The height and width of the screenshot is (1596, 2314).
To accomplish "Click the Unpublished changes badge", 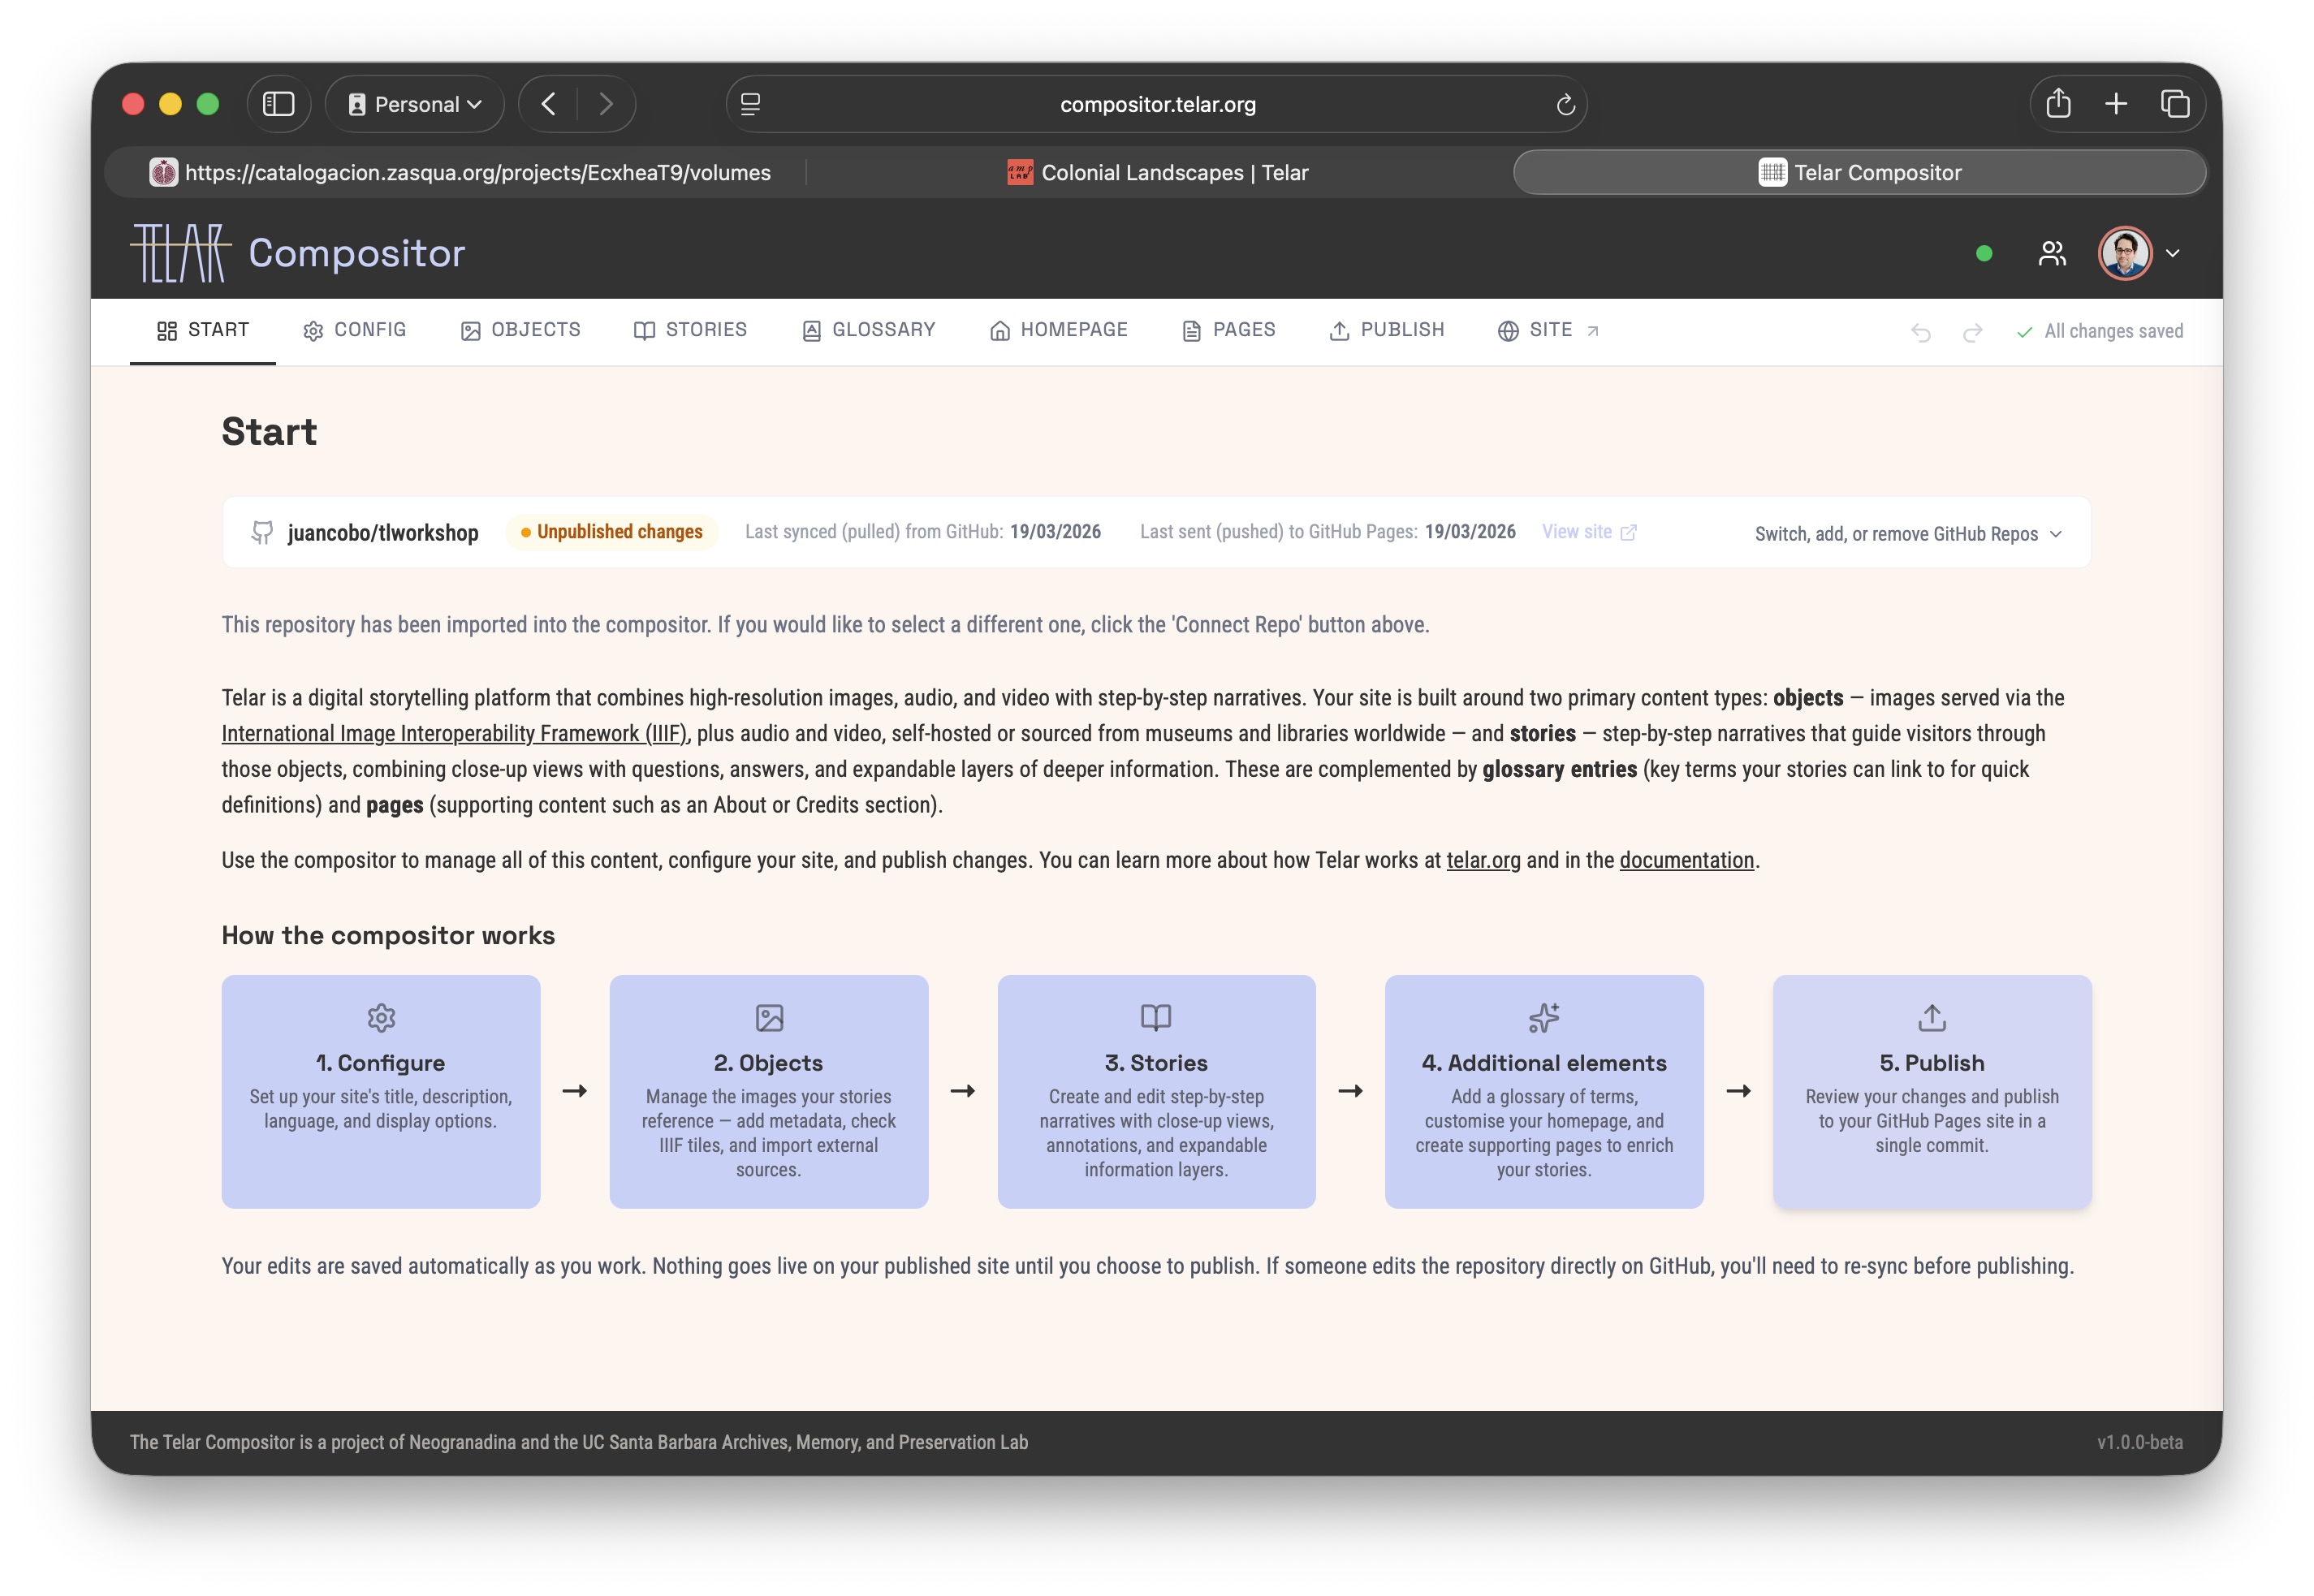I will (611, 532).
